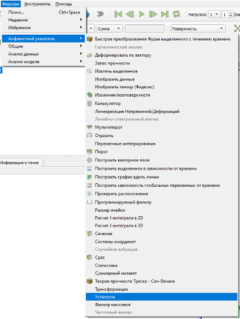Click Fourier transform filter icon
240x319 pixels.
90,39
